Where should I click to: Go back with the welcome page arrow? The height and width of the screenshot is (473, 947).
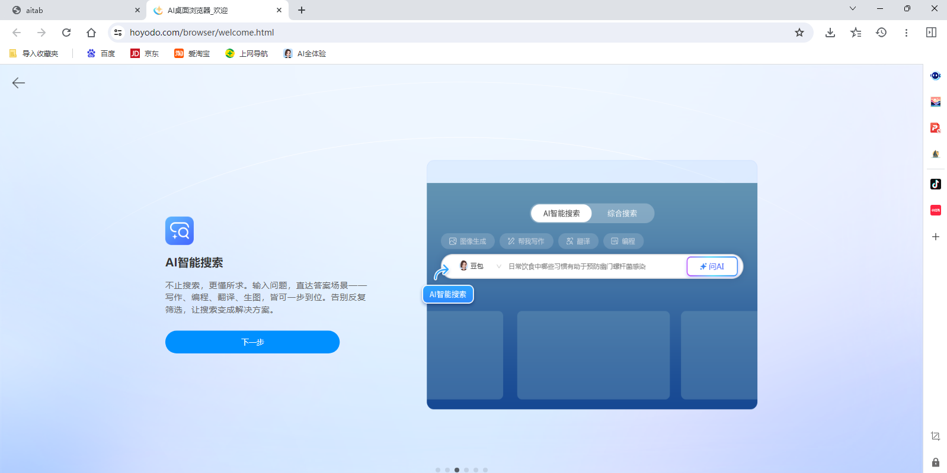(18, 83)
